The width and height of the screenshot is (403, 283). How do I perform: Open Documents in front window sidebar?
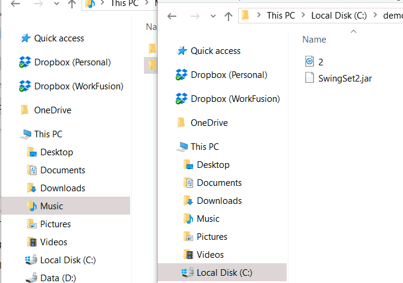pyautogui.click(x=219, y=182)
